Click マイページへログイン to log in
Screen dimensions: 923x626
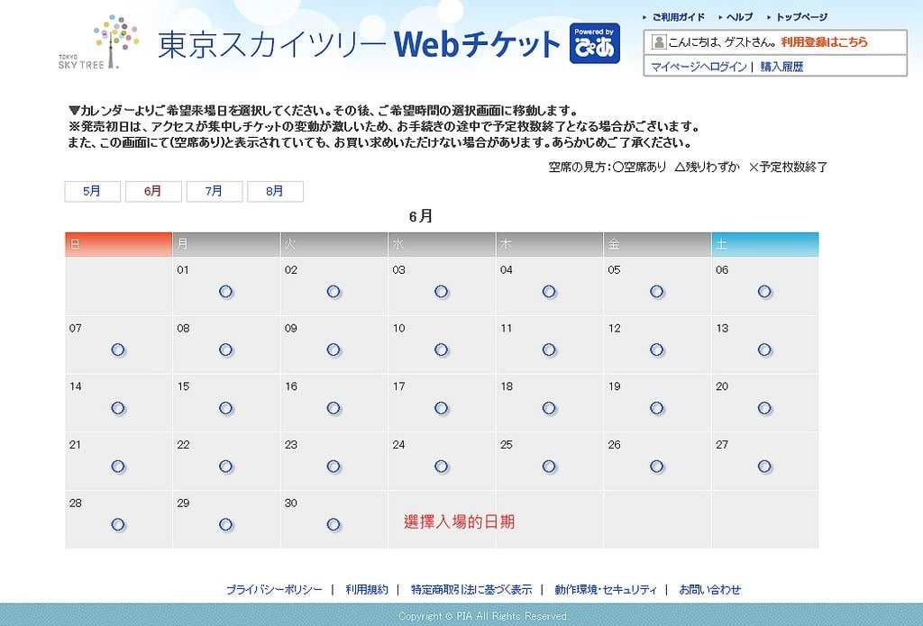698,65
